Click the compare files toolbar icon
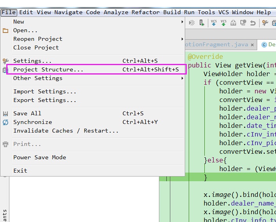 pyautogui.click(x=233, y=23)
